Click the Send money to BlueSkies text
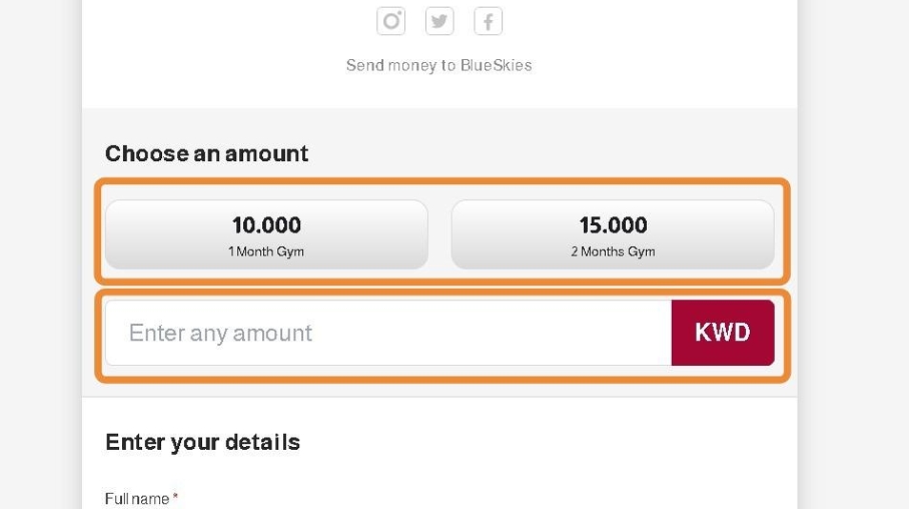 [x=438, y=66]
